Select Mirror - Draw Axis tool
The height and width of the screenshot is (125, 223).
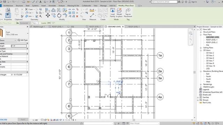pyautogui.click(x=65, y=10)
